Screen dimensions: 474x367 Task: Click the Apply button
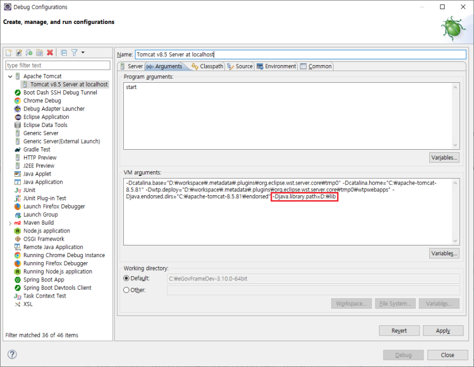(443, 331)
